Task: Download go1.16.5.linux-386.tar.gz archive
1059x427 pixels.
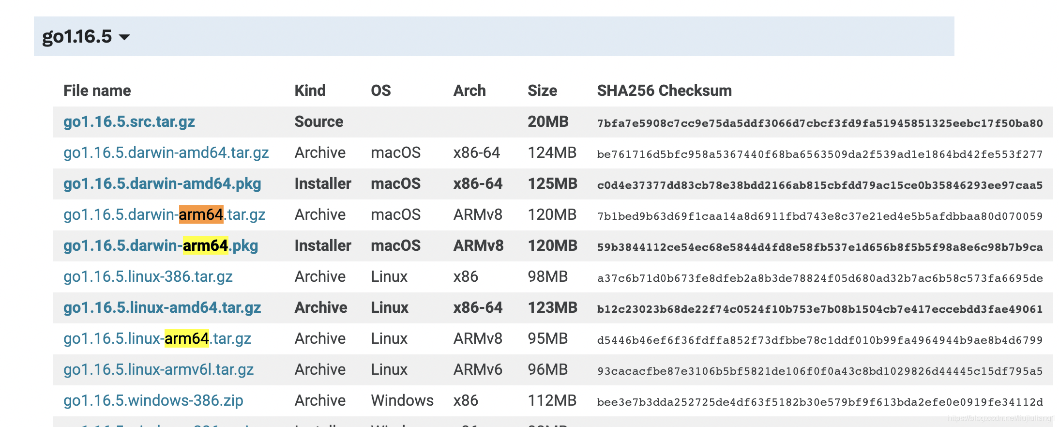Action: pyautogui.click(x=148, y=276)
